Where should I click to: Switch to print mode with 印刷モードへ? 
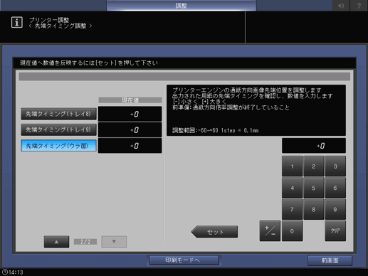click(184, 260)
